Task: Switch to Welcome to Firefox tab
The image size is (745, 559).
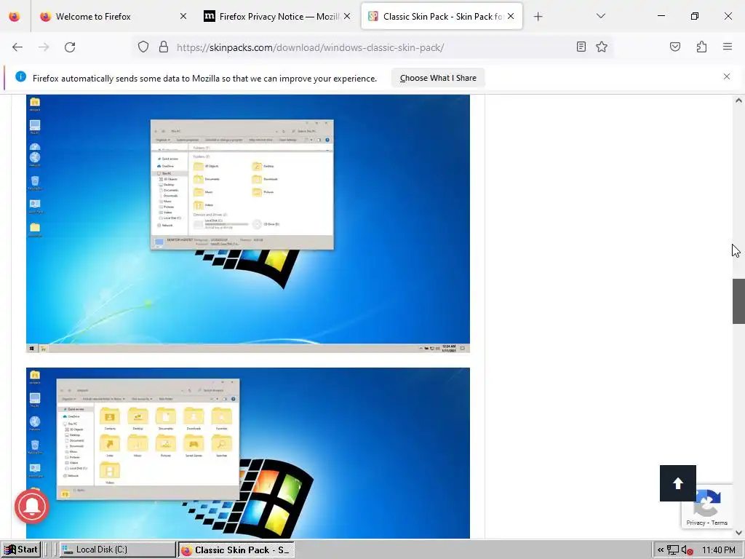Action: (113, 17)
